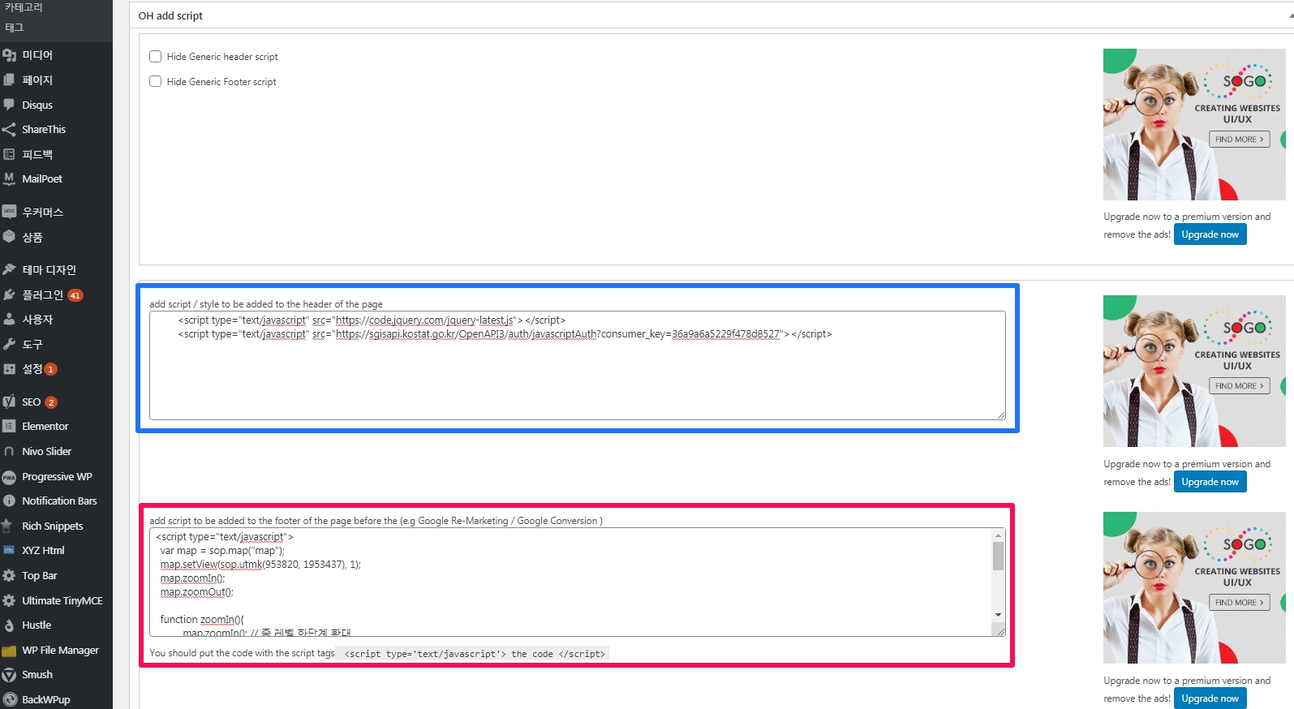Open the SEO menu label

tap(31, 402)
